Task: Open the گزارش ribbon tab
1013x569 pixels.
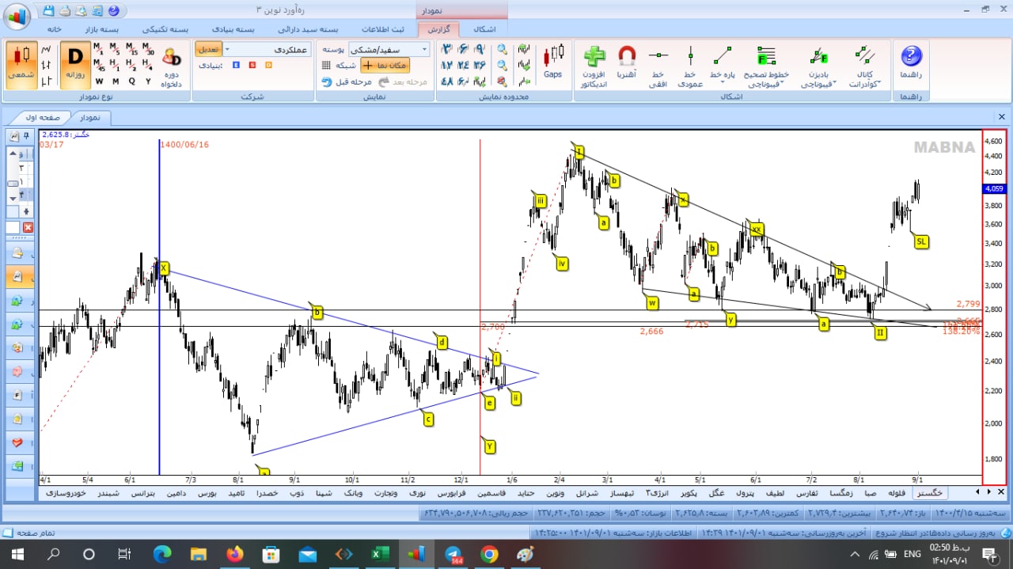Action: (x=438, y=28)
